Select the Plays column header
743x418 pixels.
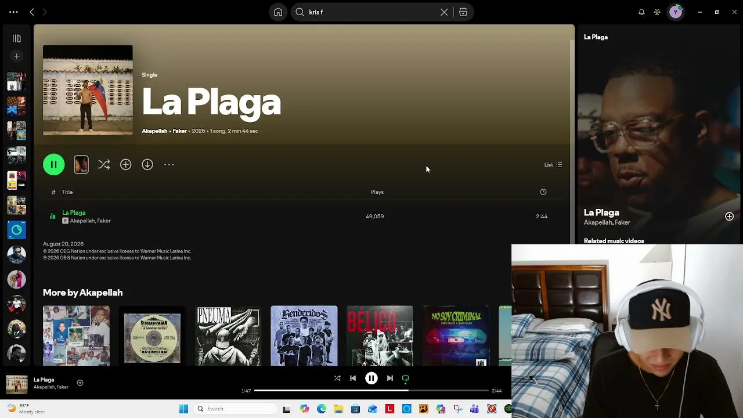click(x=377, y=192)
